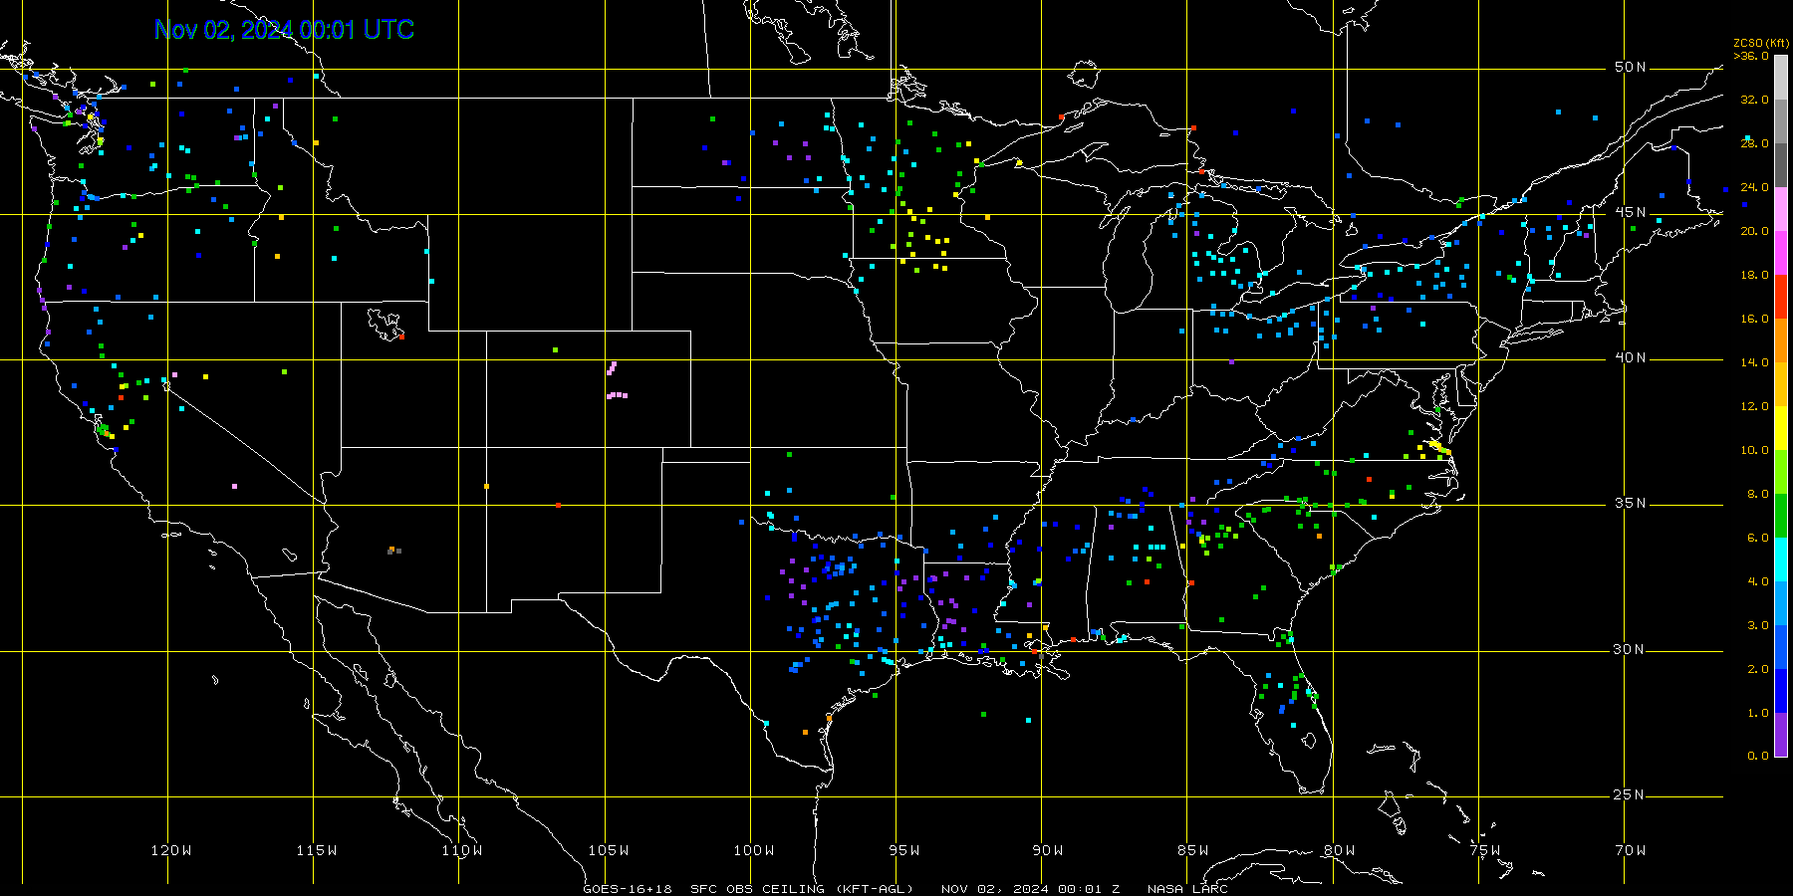Pick the dark green 6–8 Kft swatch
The height and width of the screenshot is (896, 1793).
pyautogui.click(x=1781, y=516)
